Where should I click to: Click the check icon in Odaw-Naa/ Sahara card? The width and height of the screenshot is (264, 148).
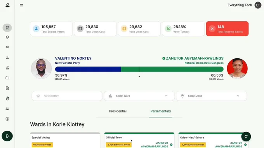click(245, 145)
